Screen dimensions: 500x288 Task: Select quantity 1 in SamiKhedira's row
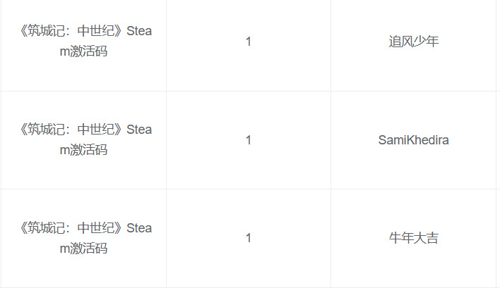click(249, 140)
